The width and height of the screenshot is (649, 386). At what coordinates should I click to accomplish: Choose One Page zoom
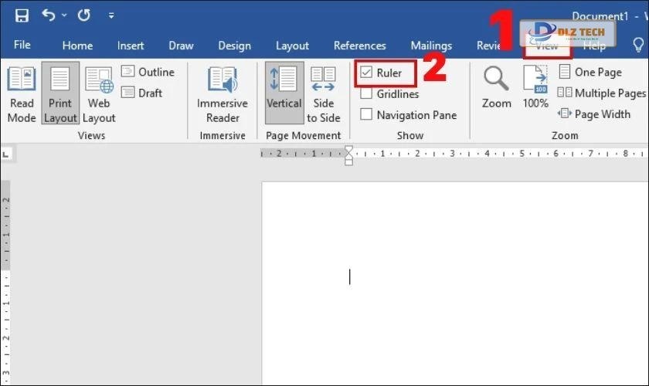590,72
